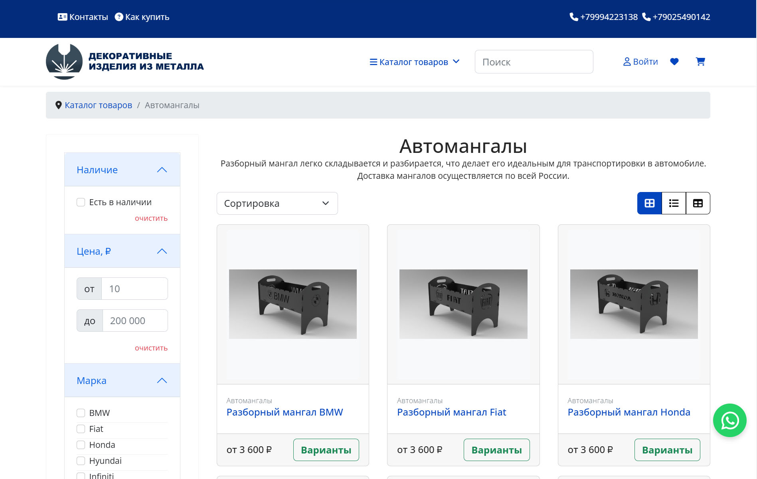The image size is (757, 479).
Task: Click the price on the Fiat card
Action: 420,450
